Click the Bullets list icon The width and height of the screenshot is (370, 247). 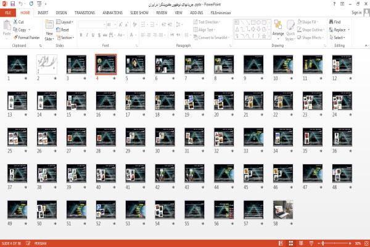[143, 25]
